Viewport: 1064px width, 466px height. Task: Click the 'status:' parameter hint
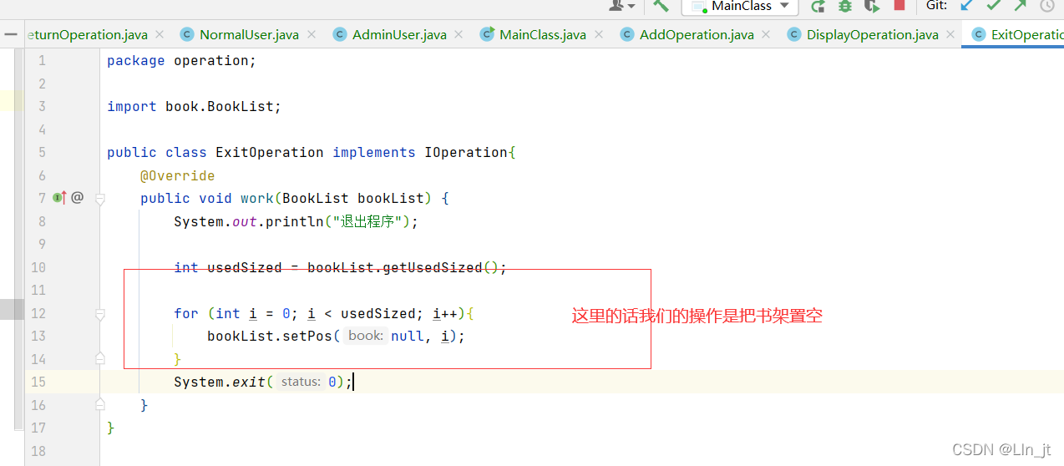tap(300, 382)
